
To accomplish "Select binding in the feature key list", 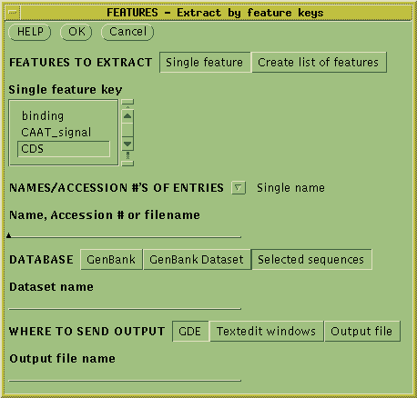I will click(x=43, y=116).
